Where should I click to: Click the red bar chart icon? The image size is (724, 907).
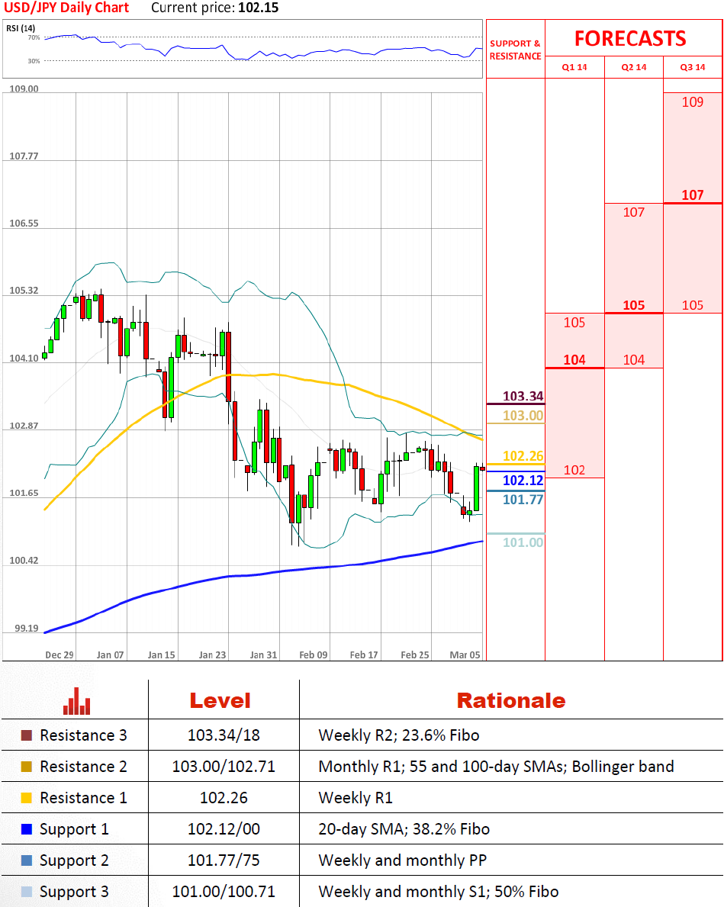pos(76,701)
